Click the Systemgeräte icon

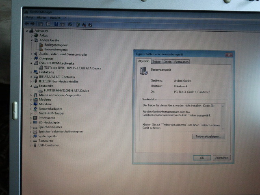click(35, 136)
